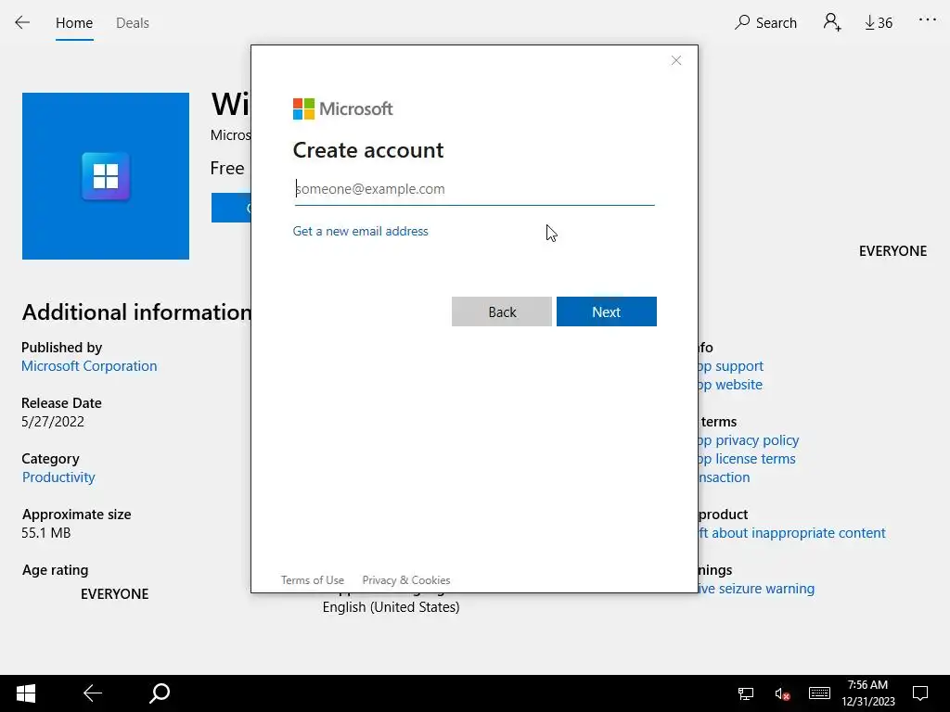The width and height of the screenshot is (950, 712).
Task: Click EVERYONE under Age rating
Action: point(114,594)
